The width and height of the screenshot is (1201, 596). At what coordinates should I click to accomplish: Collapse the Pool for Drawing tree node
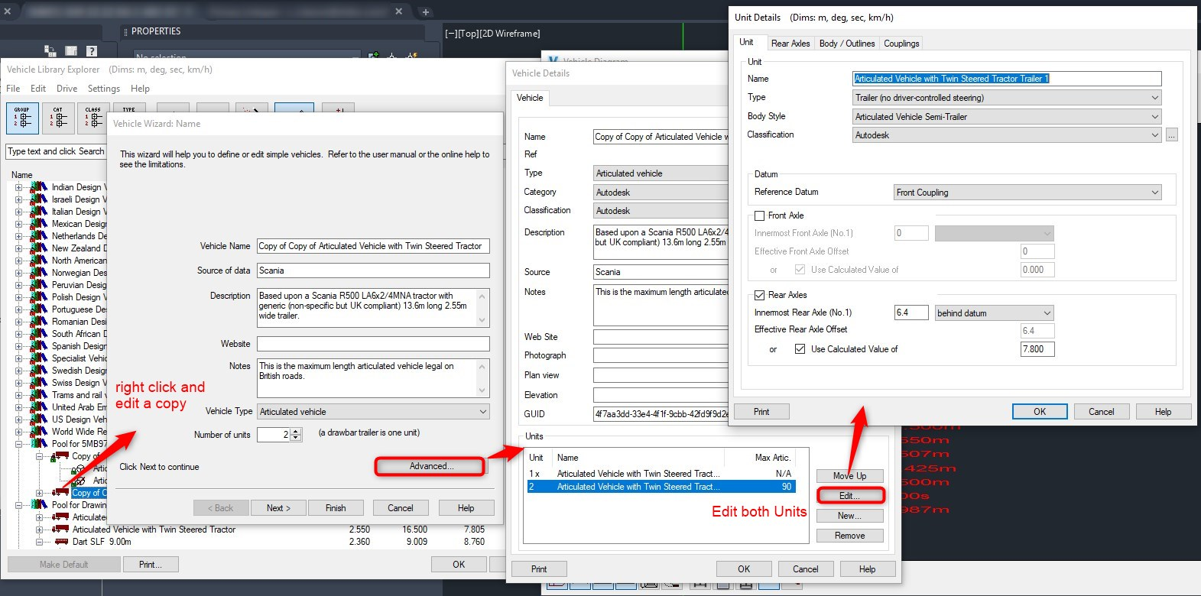pyautogui.click(x=19, y=505)
